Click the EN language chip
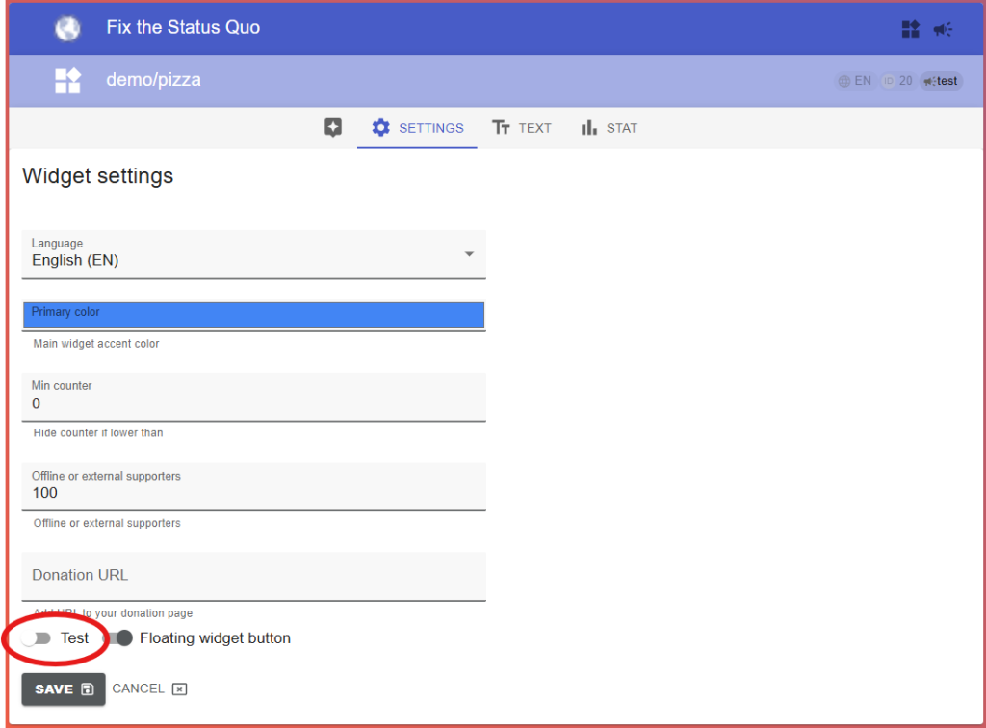The image size is (986, 728). [x=855, y=81]
